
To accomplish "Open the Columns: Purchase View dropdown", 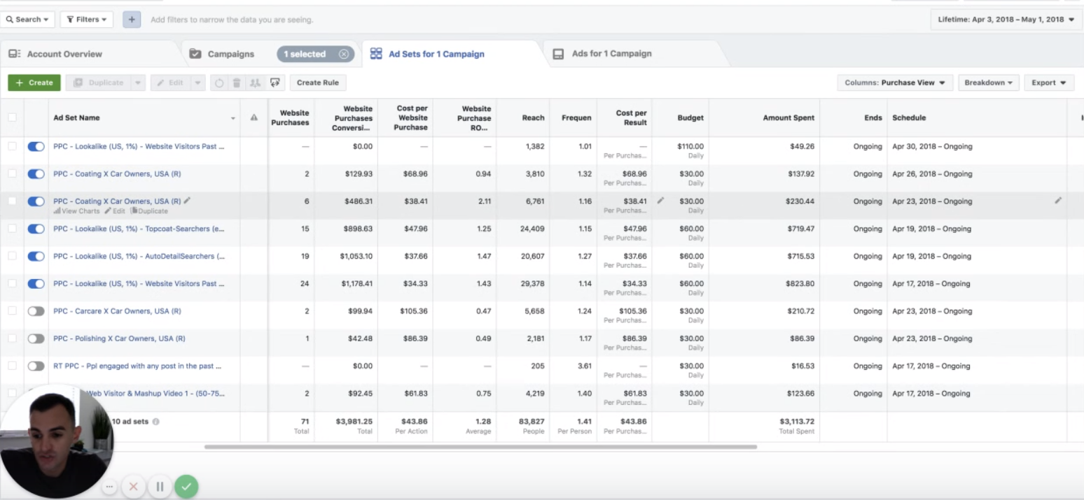I will pyautogui.click(x=894, y=83).
